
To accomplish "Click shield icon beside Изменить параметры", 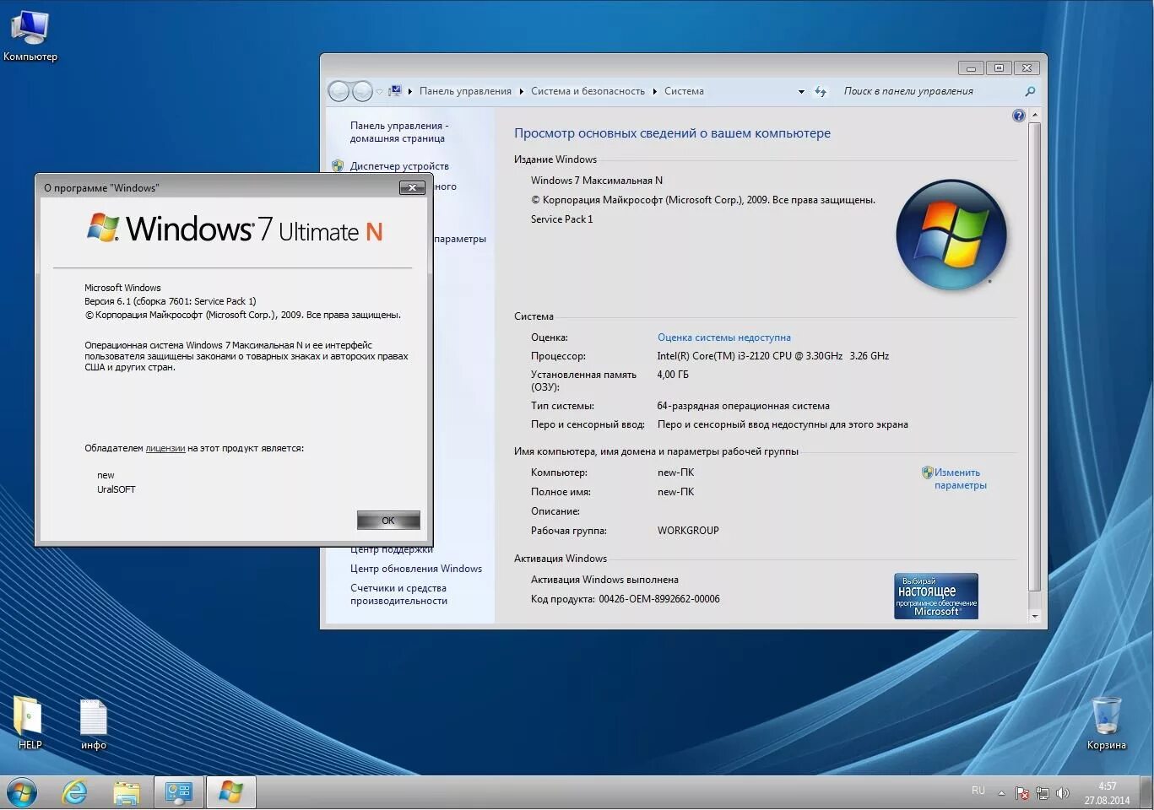I will pos(927,472).
